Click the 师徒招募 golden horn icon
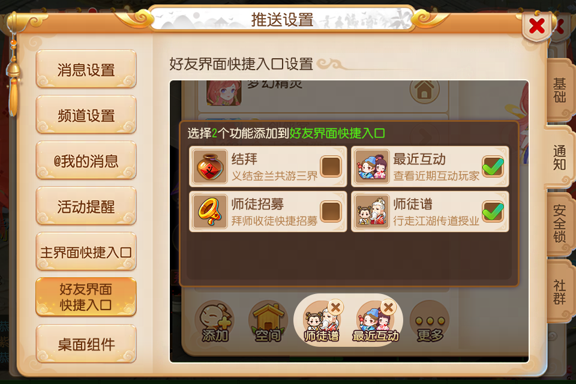Screen dimensions: 576x384 tap(210, 212)
